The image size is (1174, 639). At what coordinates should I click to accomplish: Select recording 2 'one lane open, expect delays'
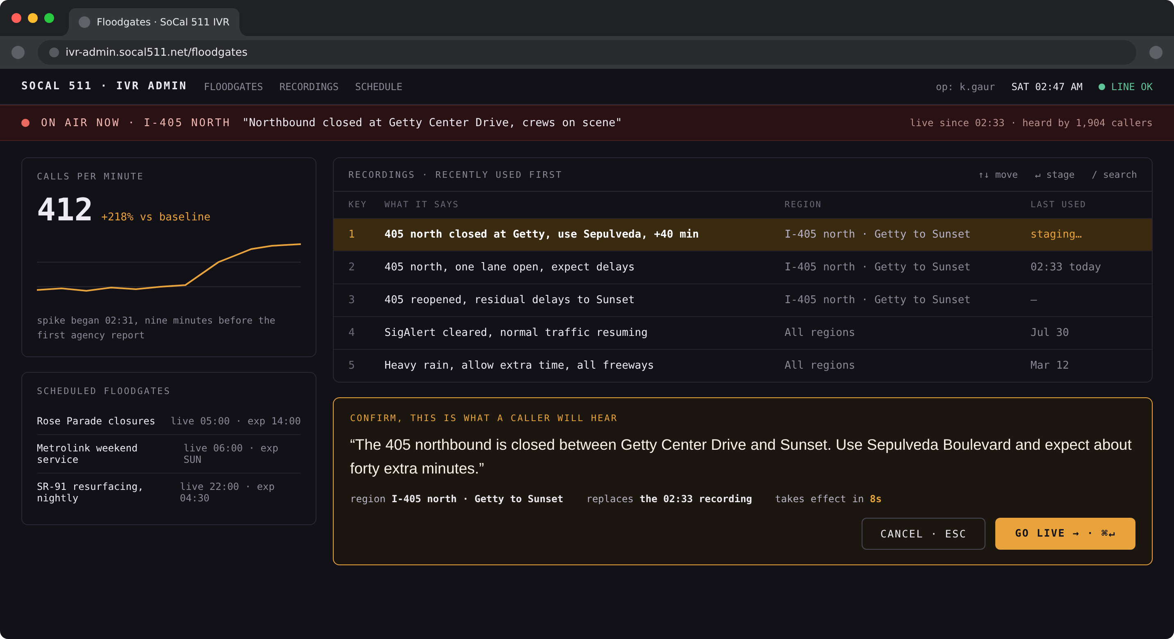742,267
